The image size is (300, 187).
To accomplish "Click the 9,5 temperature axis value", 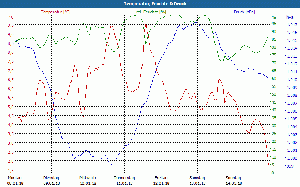I will coord(11,25).
